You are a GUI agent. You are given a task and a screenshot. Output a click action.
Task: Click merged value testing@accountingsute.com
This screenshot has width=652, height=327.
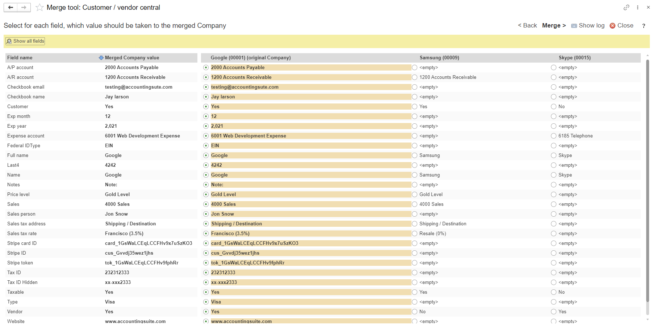139,87
